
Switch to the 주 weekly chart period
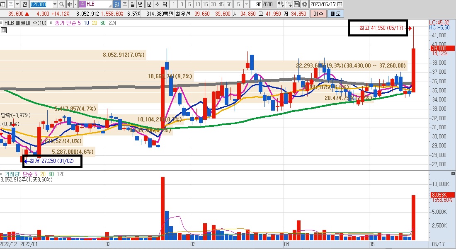[124, 4]
